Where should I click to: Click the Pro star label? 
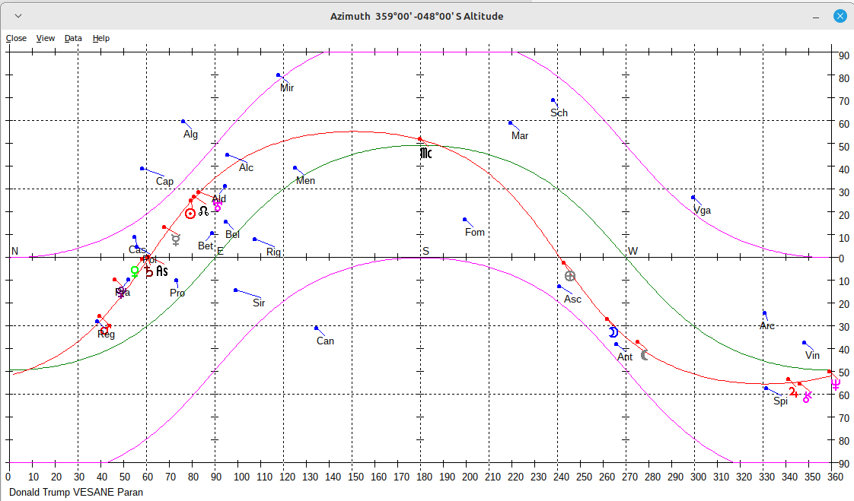tap(177, 293)
